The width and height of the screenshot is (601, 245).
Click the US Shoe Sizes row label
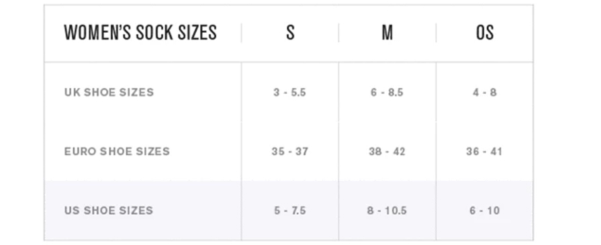pos(109,211)
